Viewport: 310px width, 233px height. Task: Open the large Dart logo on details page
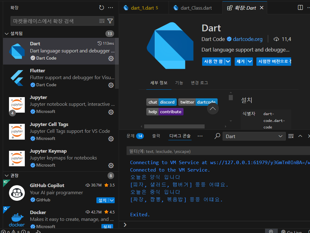[170, 46]
